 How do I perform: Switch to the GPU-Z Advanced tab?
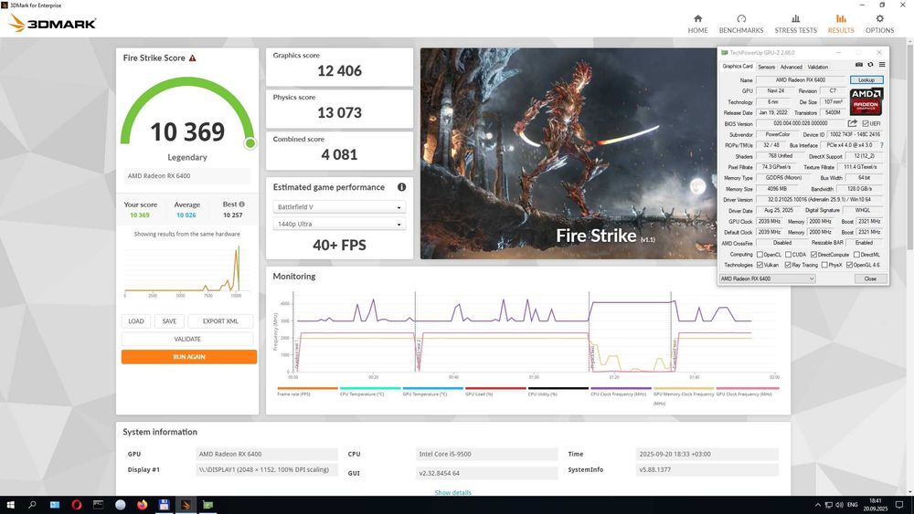791,67
